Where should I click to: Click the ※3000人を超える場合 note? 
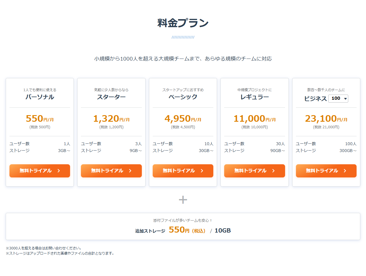point(44,248)
